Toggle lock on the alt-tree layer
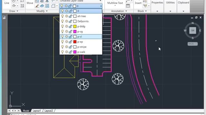Screen dimensions: 206x115 tap(70, 16)
